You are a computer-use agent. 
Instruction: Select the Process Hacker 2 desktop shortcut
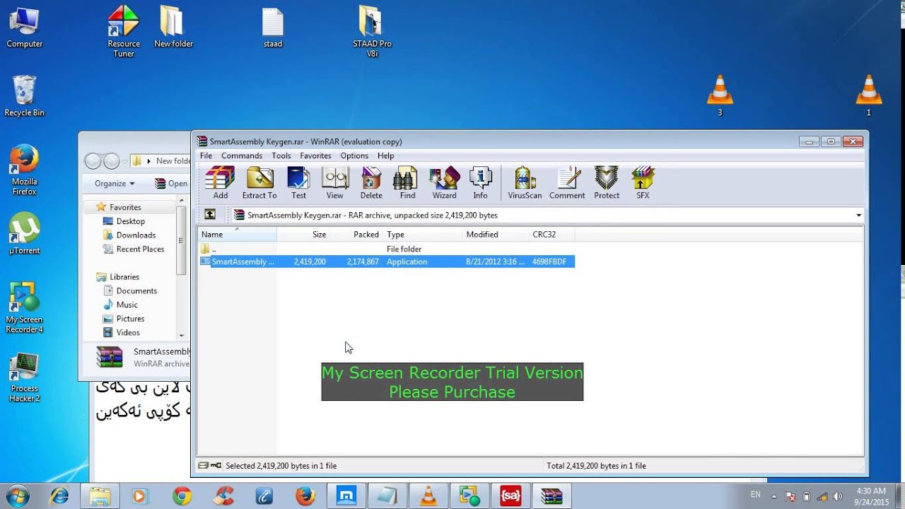[25, 377]
